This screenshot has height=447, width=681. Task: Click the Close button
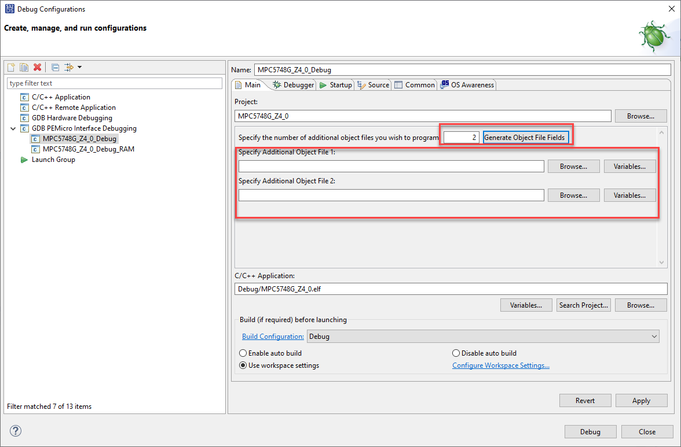[x=647, y=432]
